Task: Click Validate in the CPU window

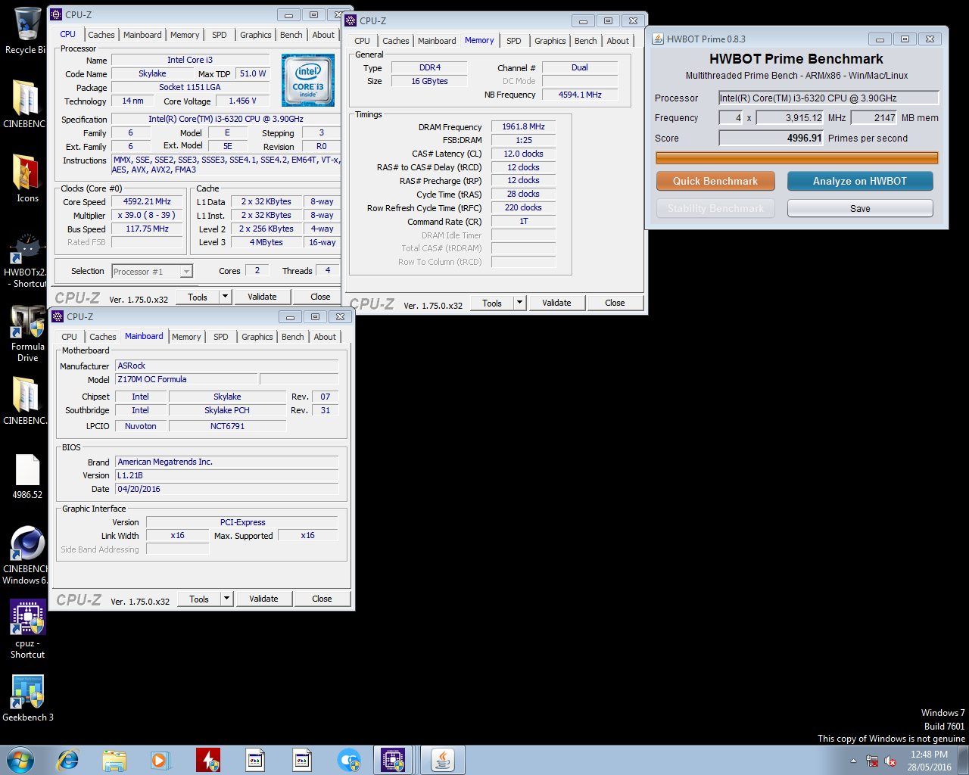Action: (262, 297)
